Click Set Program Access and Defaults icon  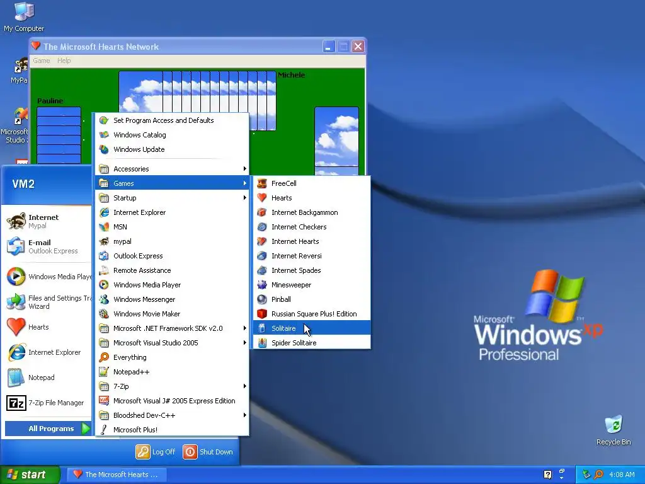(104, 120)
